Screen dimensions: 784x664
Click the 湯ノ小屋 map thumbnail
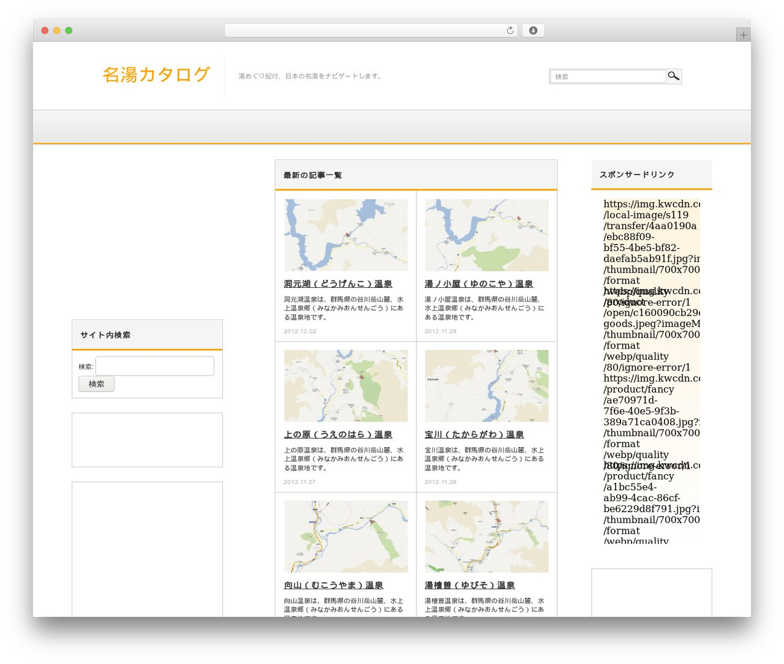pos(487,235)
